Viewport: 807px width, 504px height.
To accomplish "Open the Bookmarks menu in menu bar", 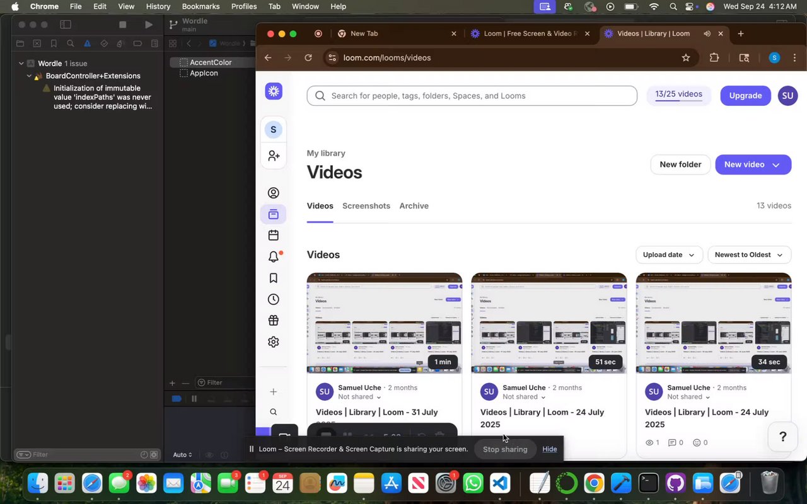I will 201,6.
